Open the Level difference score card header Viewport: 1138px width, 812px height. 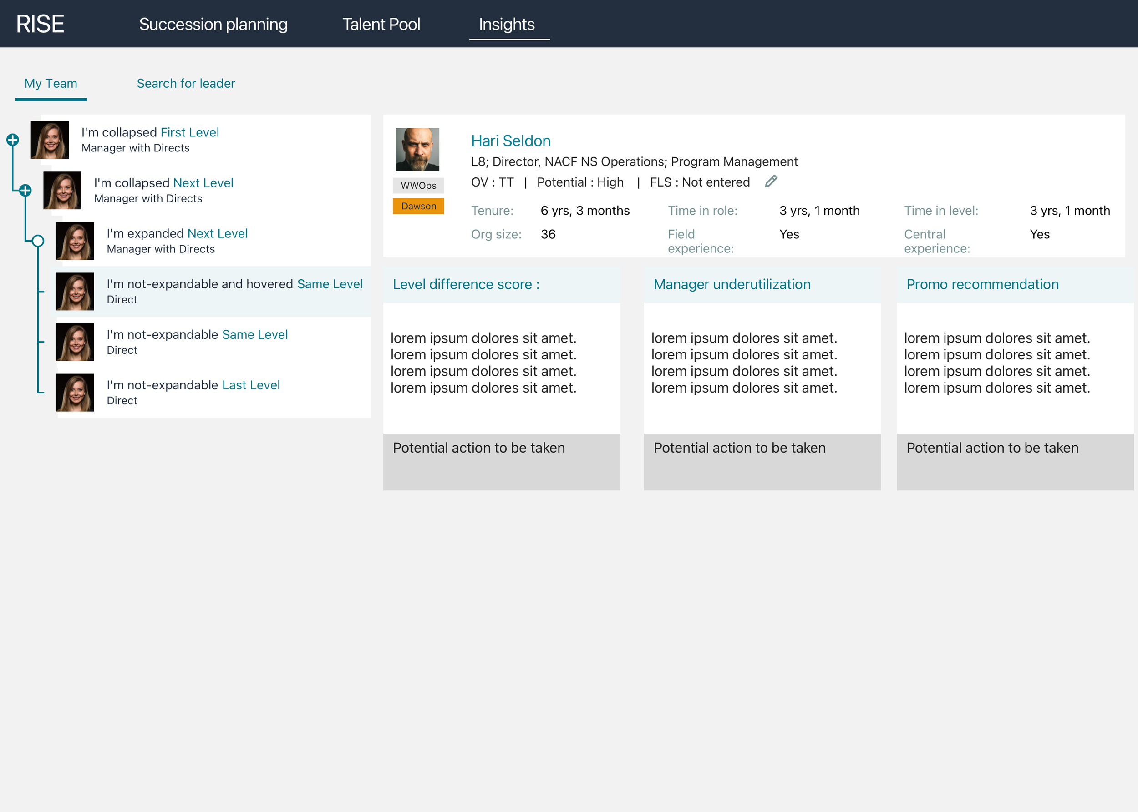[501, 284]
